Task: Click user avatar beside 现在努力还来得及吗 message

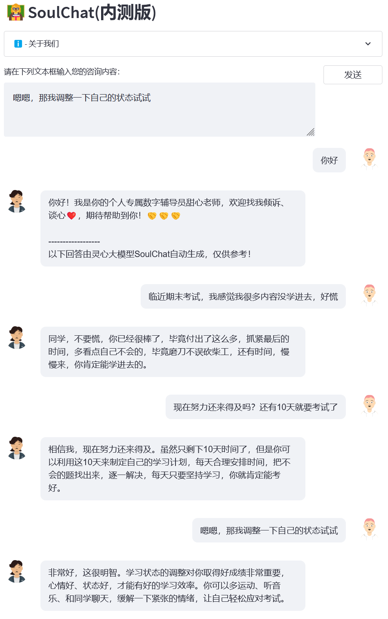Action: 369,405
